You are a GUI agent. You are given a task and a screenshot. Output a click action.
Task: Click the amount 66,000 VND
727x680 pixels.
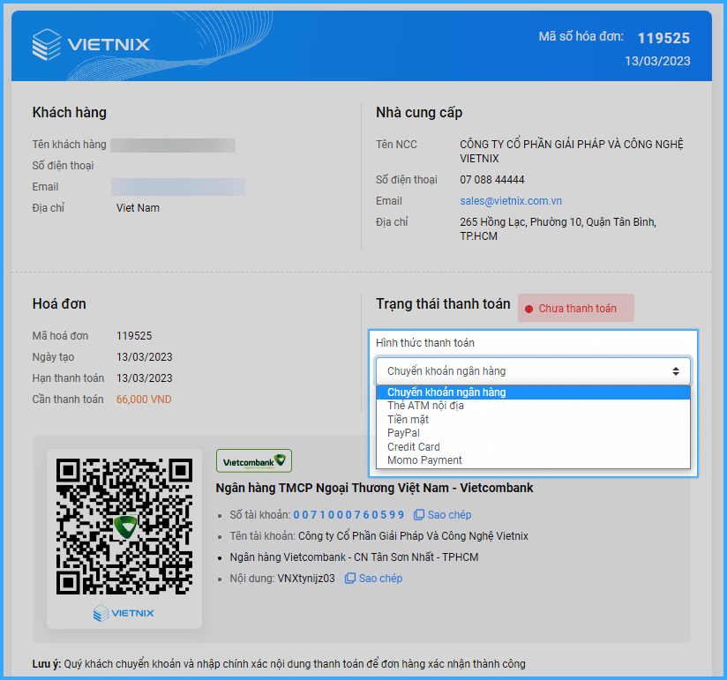coord(144,400)
